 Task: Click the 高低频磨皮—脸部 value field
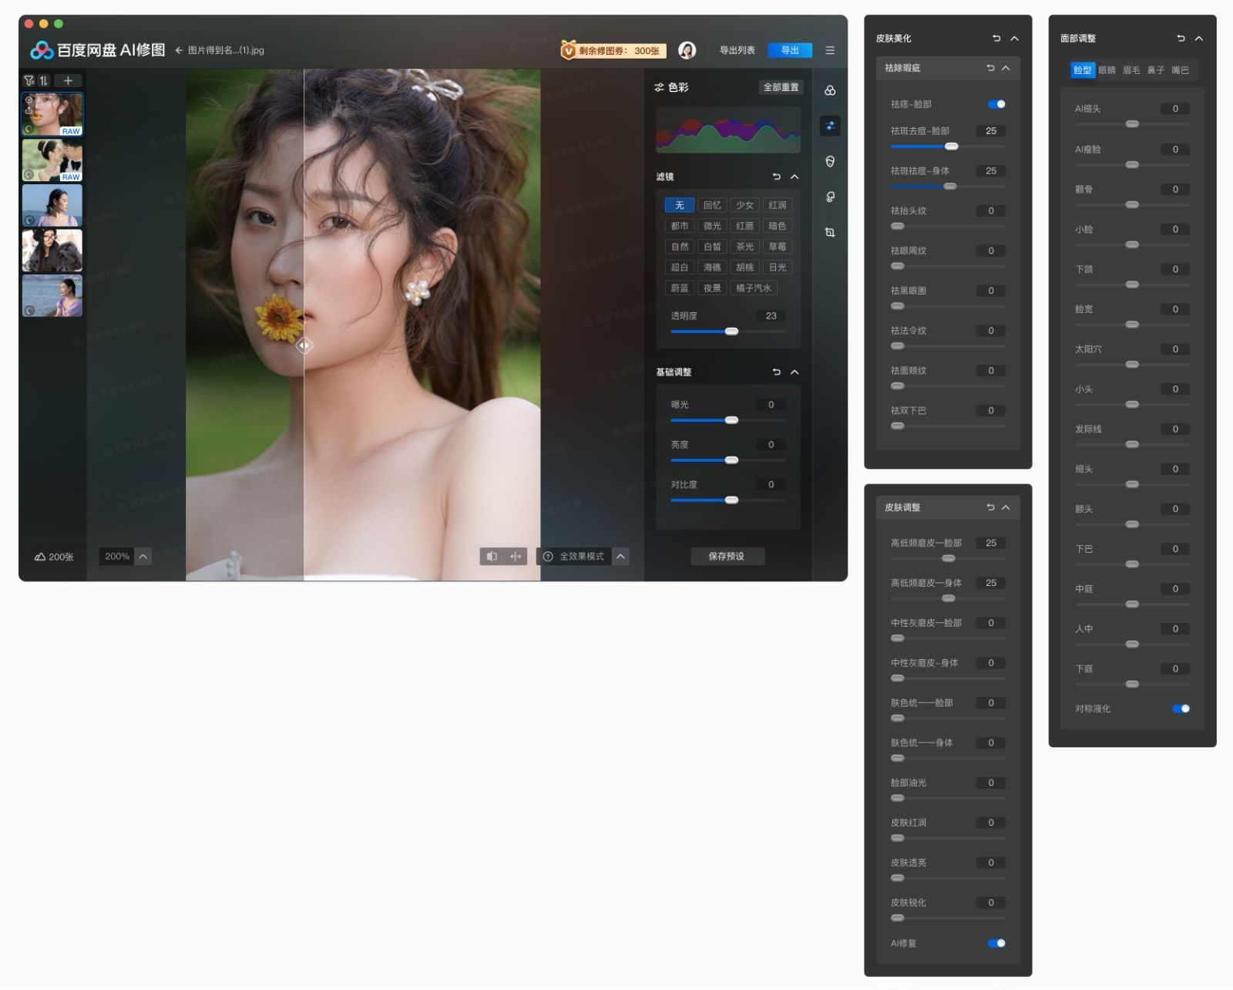(991, 543)
